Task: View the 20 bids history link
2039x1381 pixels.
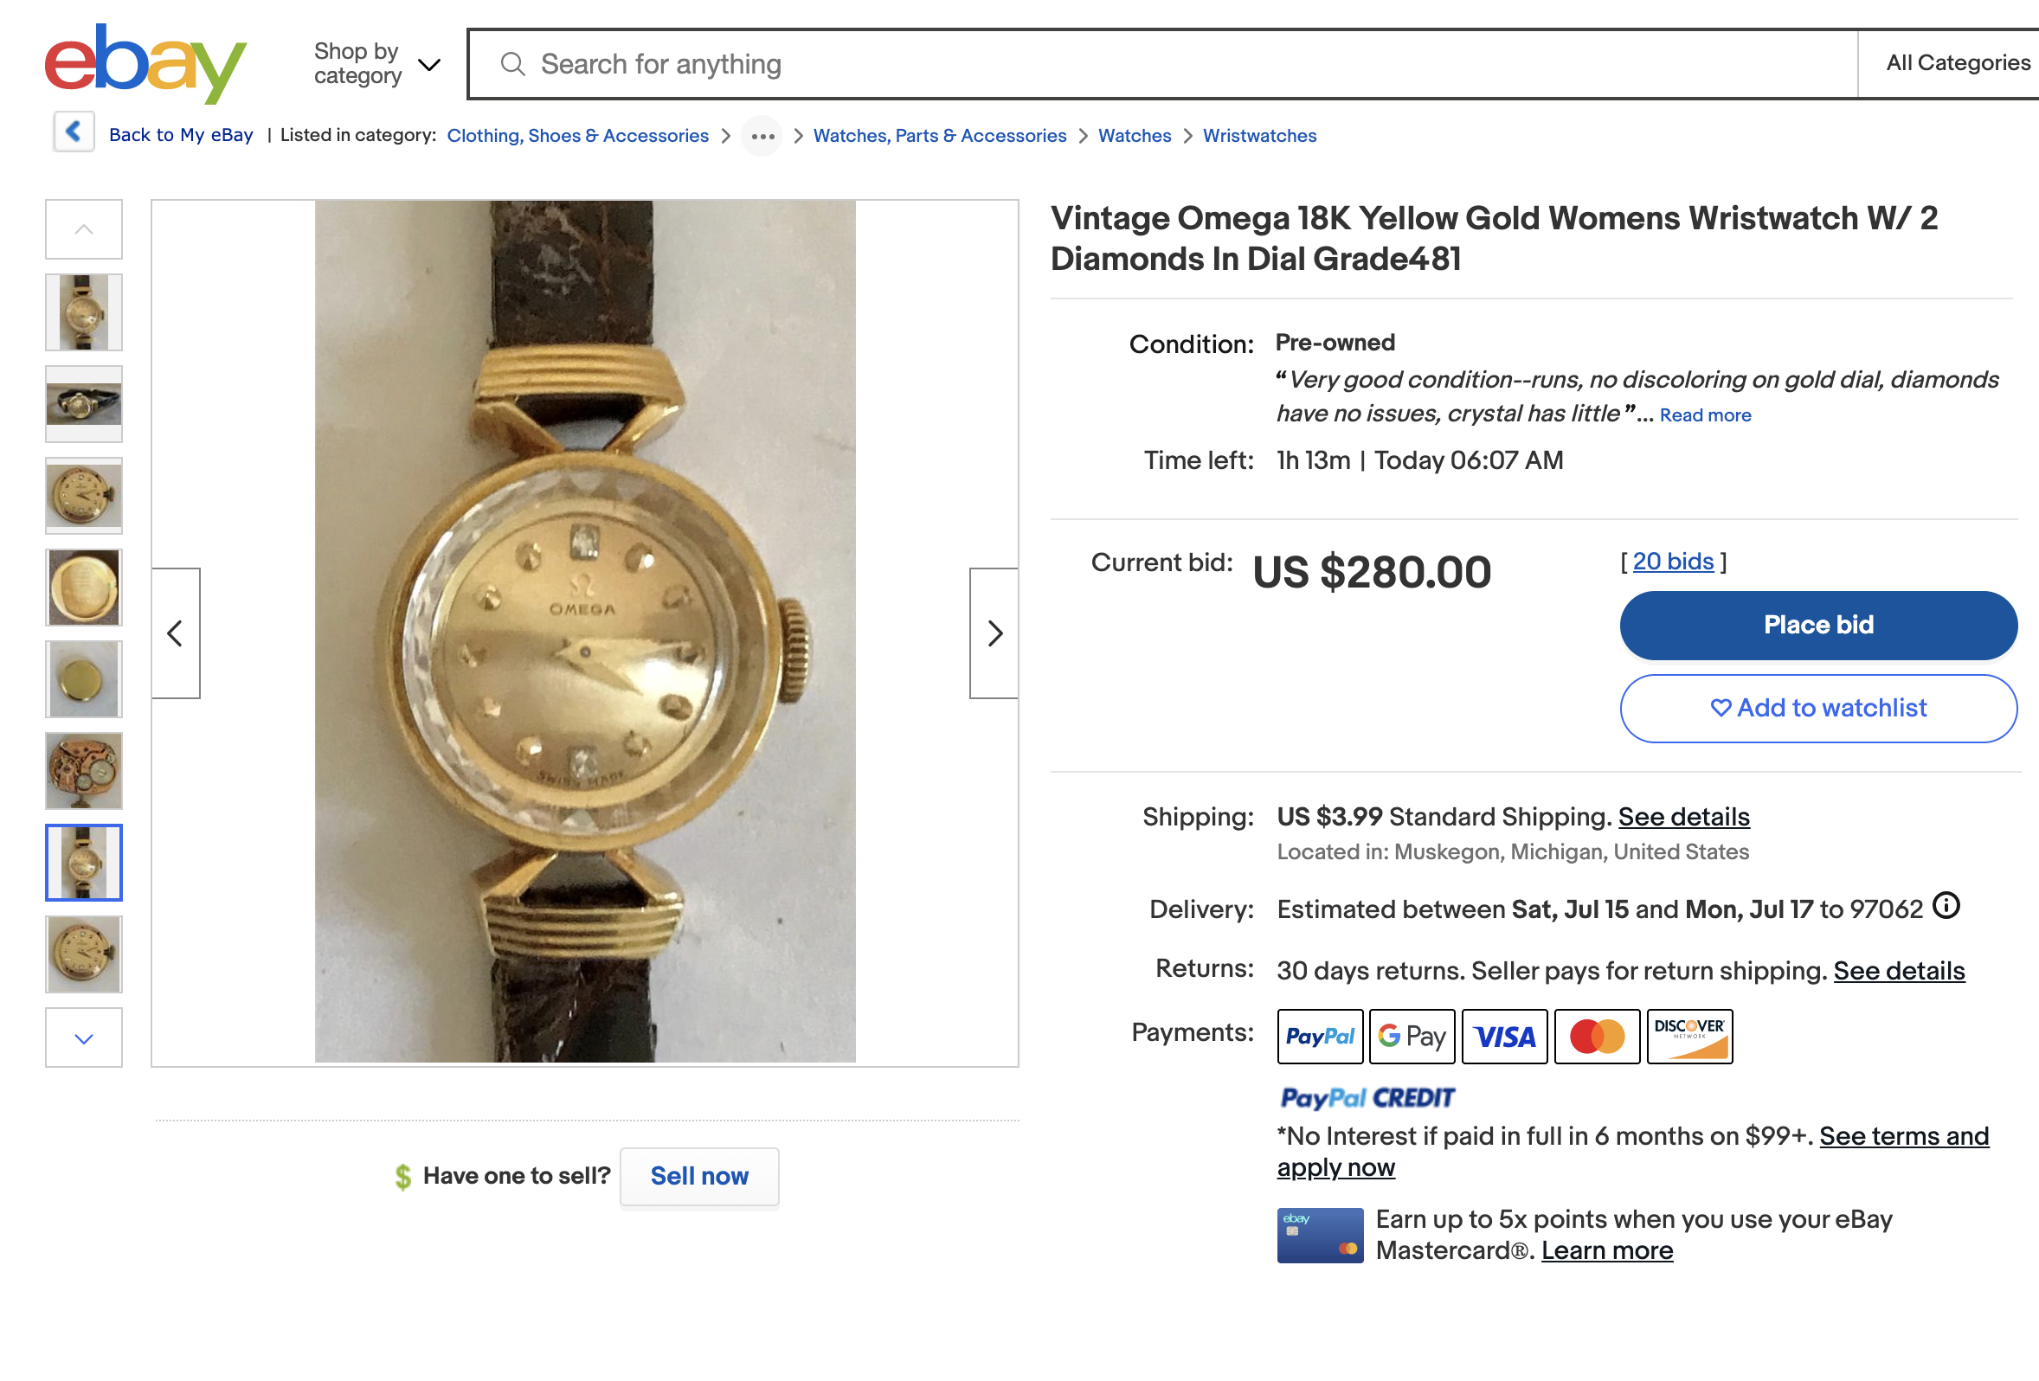Action: pos(1672,562)
